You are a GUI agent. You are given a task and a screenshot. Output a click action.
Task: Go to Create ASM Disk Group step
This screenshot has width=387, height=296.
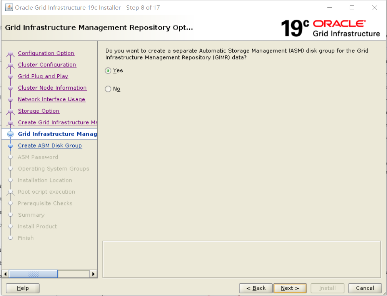[x=50, y=145]
